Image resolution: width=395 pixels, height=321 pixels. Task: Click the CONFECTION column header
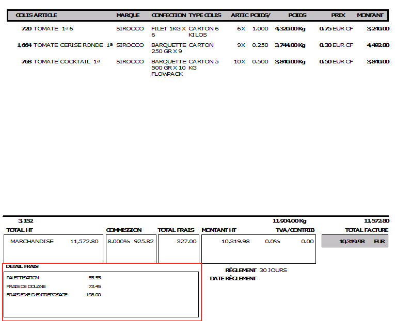[x=169, y=15]
